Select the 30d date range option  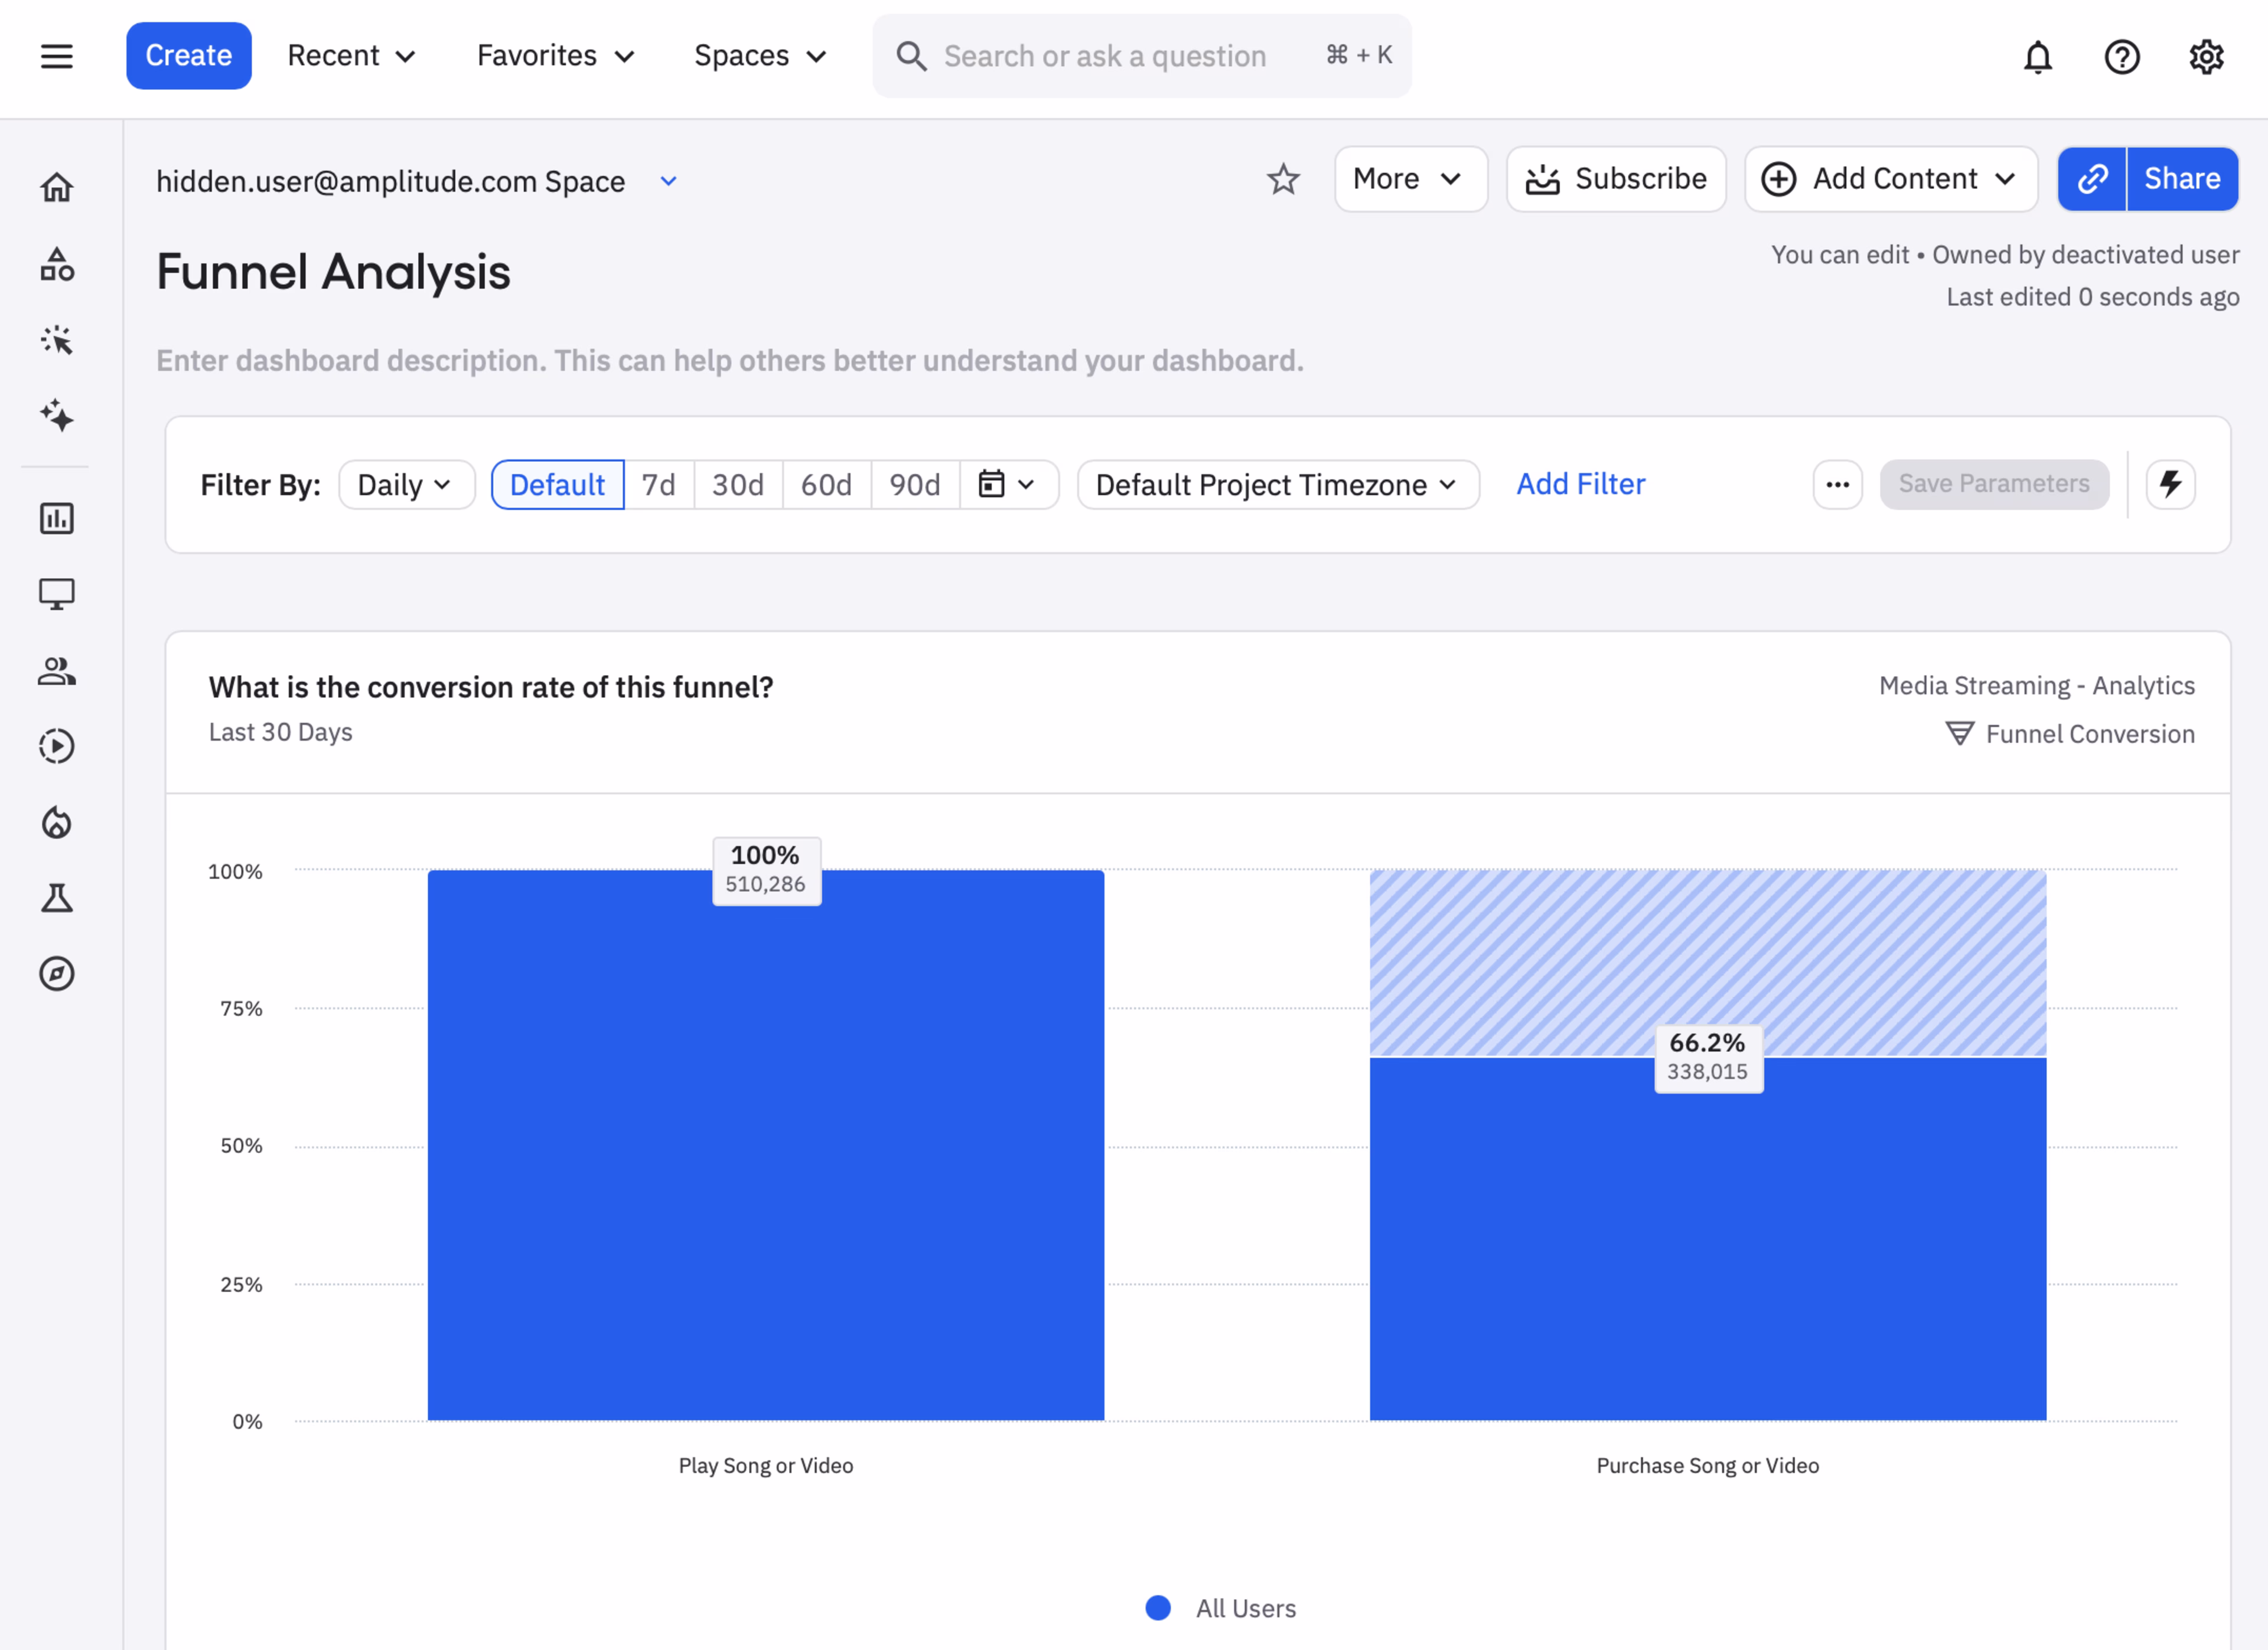(737, 484)
